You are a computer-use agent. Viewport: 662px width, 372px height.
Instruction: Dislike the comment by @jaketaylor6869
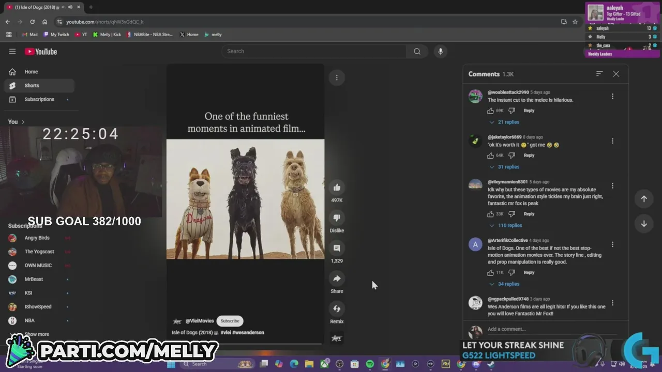click(x=511, y=156)
